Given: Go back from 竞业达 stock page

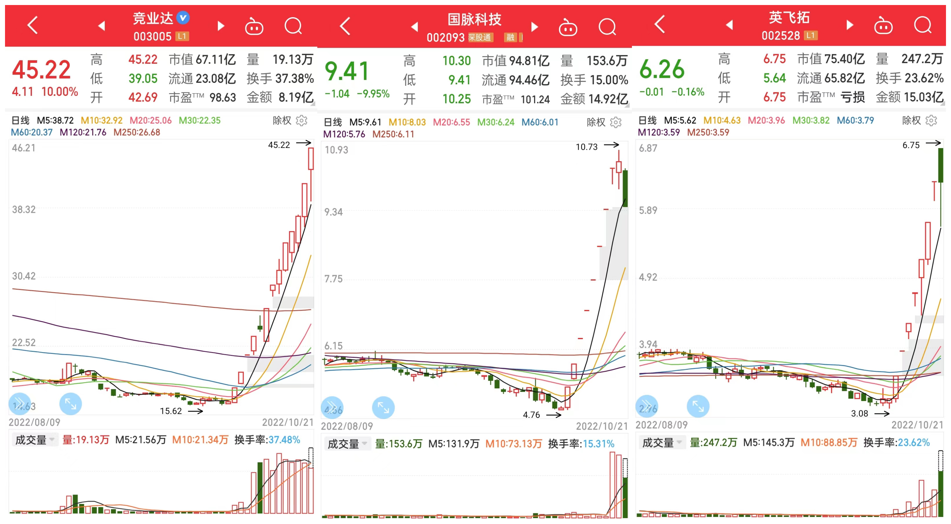Looking at the screenshot, I should coord(32,25).
